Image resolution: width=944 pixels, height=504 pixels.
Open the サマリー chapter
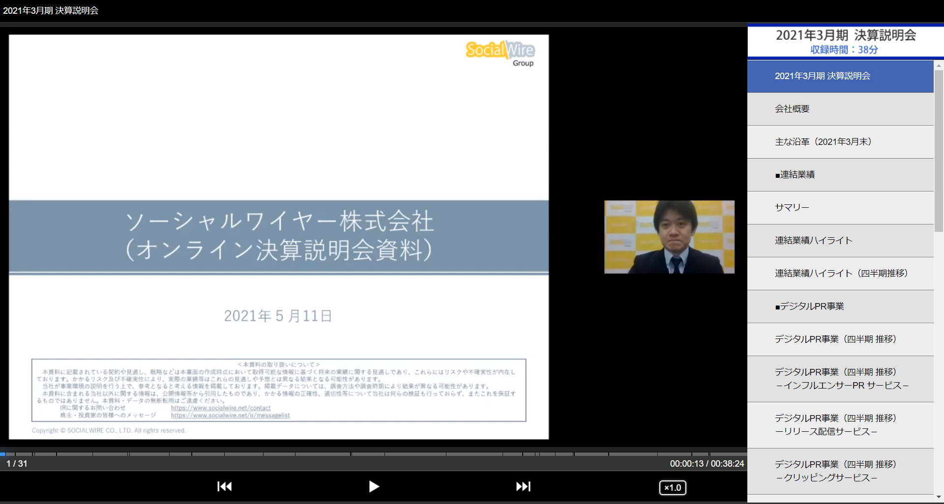pyautogui.click(x=840, y=208)
